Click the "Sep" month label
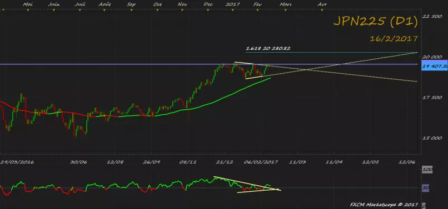This screenshot has width=448, height=209. coord(131,4)
